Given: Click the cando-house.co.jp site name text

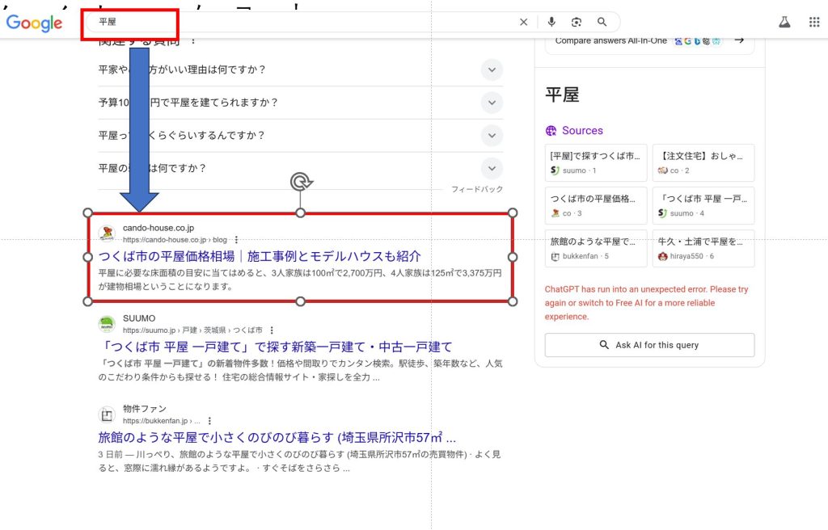Looking at the screenshot, I should coord(158,228).
